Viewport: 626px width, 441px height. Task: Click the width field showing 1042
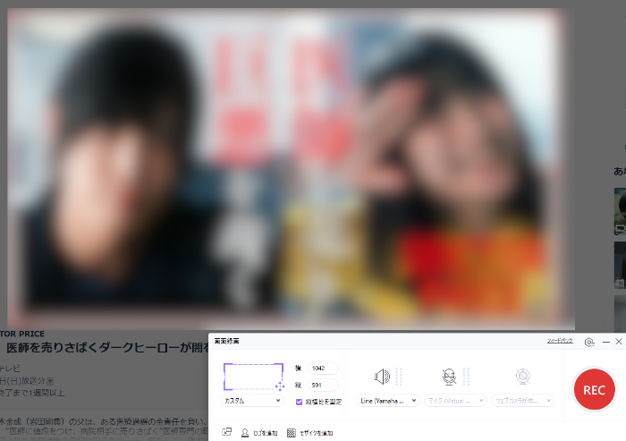coord(324,369)
